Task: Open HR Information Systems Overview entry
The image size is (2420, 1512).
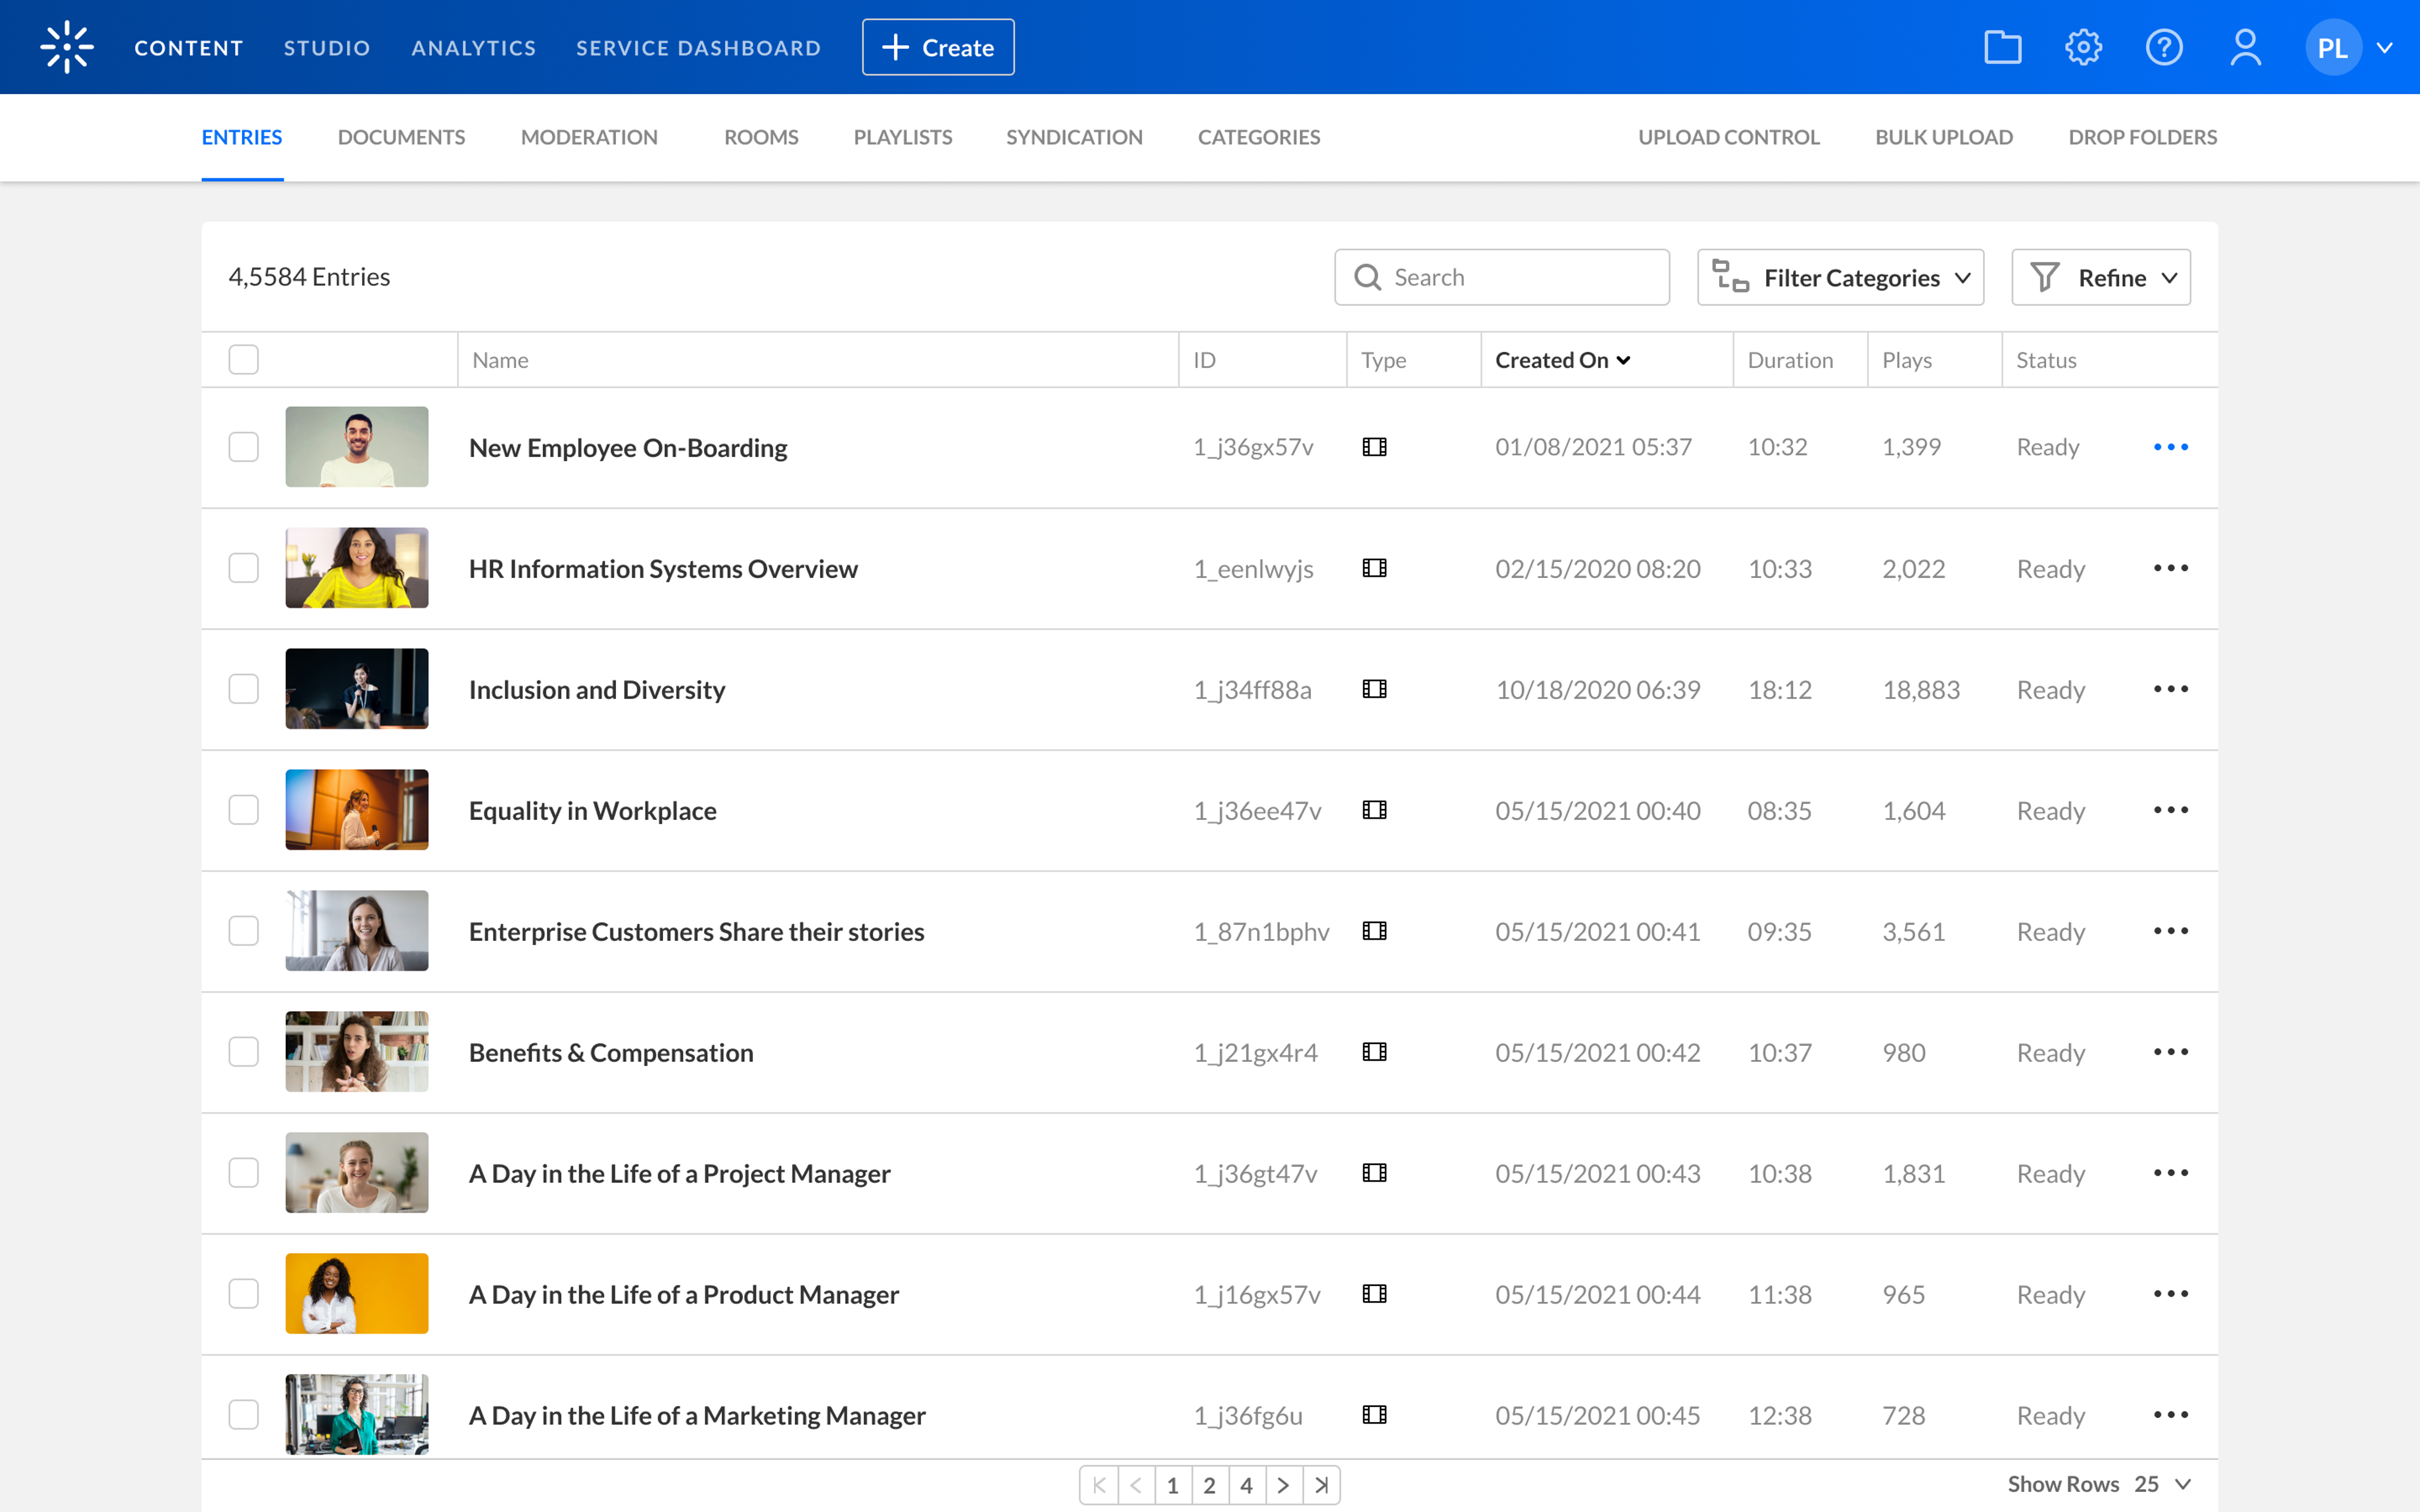Action: pos(663,569)
